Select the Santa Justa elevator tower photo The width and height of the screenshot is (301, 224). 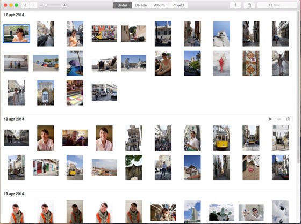tap(134, 138)
